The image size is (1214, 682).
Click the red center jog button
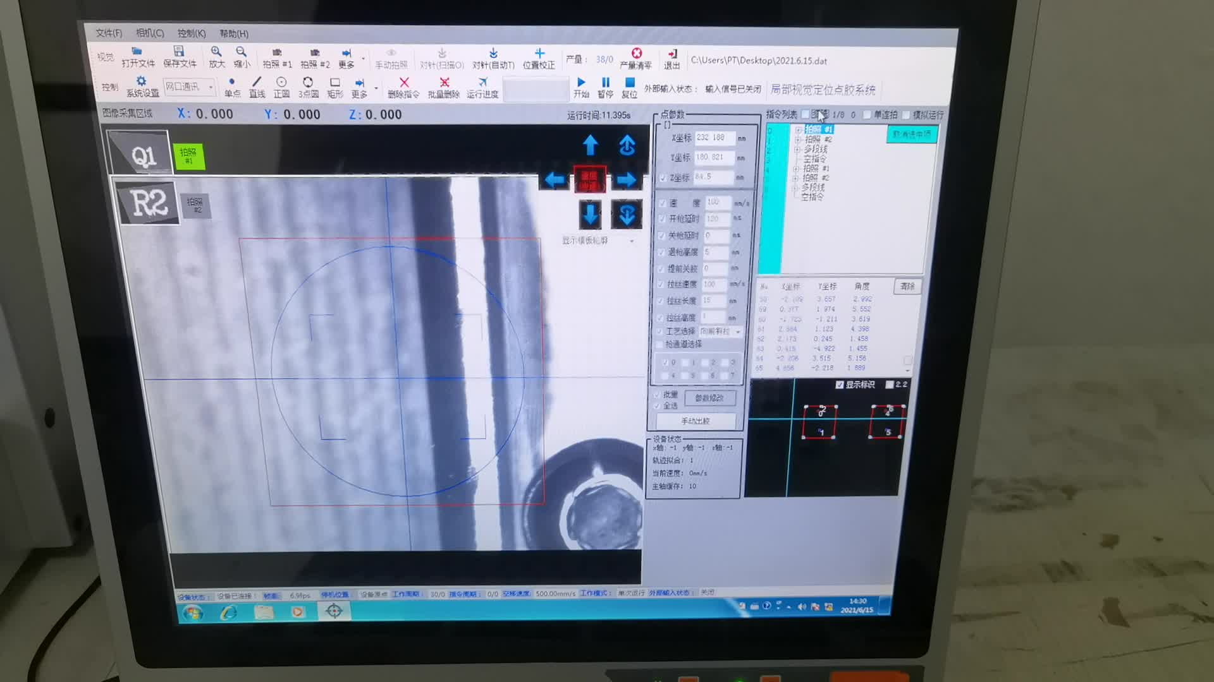589,179
